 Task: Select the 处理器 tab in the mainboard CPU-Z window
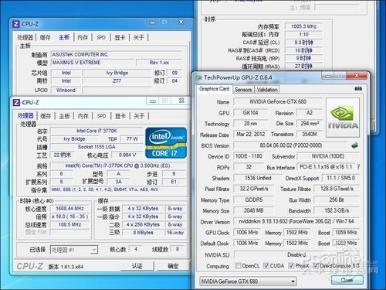25,37
